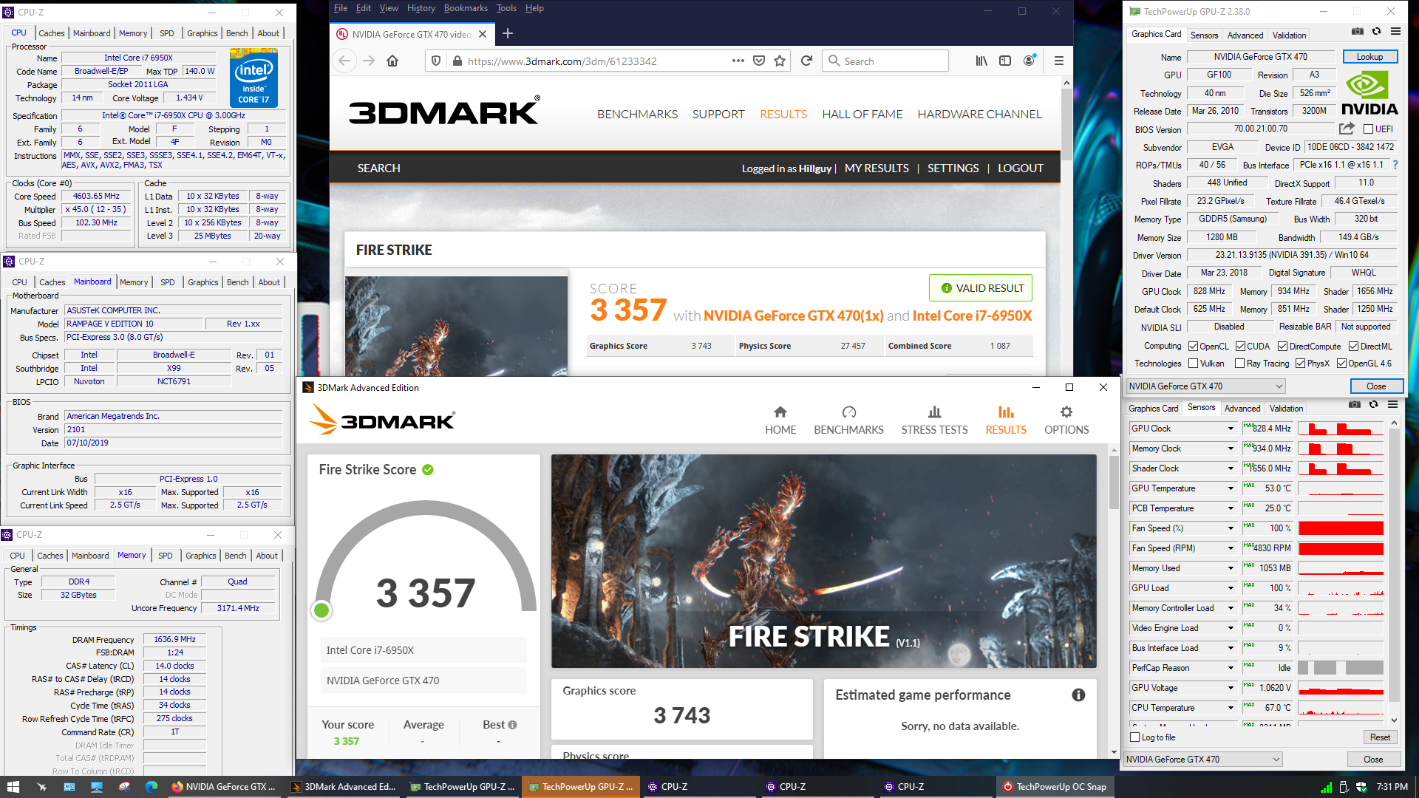Click HALL OF FAME on 3dmark.com
Viewport: 1419px width, 798px height.
point(862,114)
